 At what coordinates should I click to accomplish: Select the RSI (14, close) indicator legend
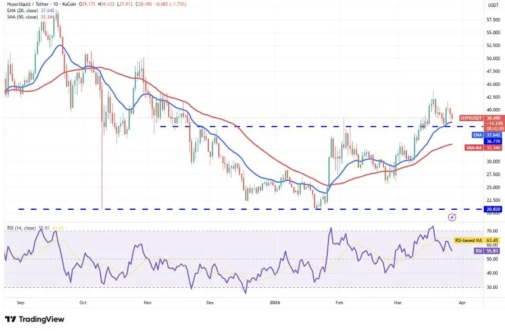tap(35, 228)
